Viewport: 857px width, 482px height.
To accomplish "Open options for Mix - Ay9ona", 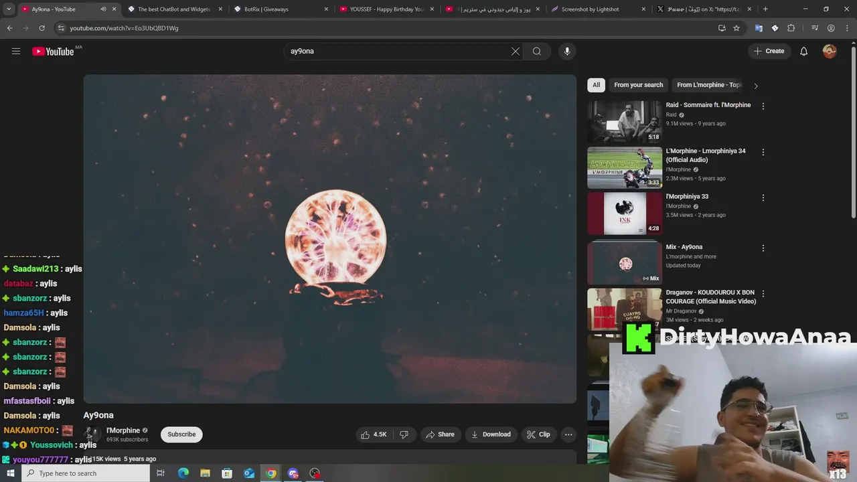I will (763, 248).
